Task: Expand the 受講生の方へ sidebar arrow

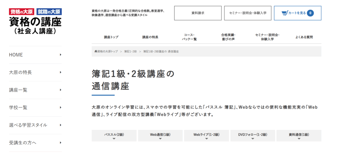Action: coord(60,143)
